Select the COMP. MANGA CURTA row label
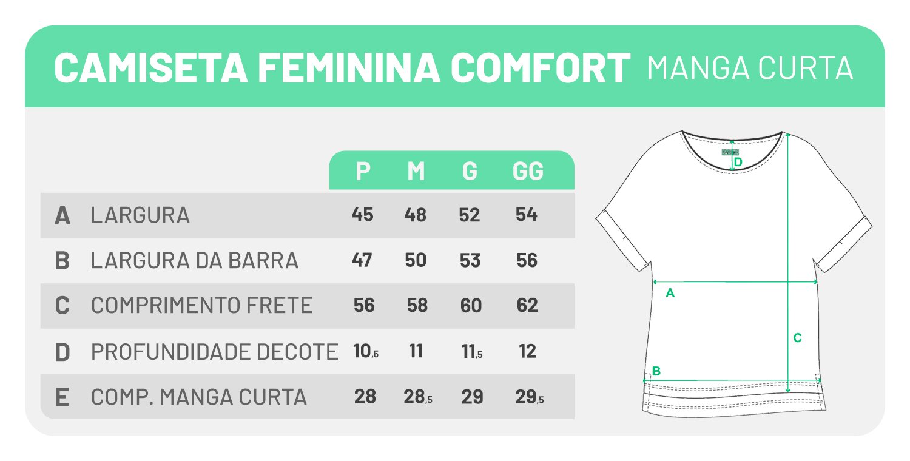 [x=199, y=397]
